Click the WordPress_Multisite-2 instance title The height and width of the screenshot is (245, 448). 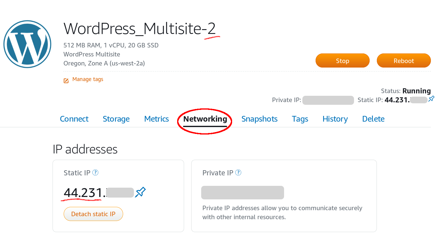click(x=140, y=29)
